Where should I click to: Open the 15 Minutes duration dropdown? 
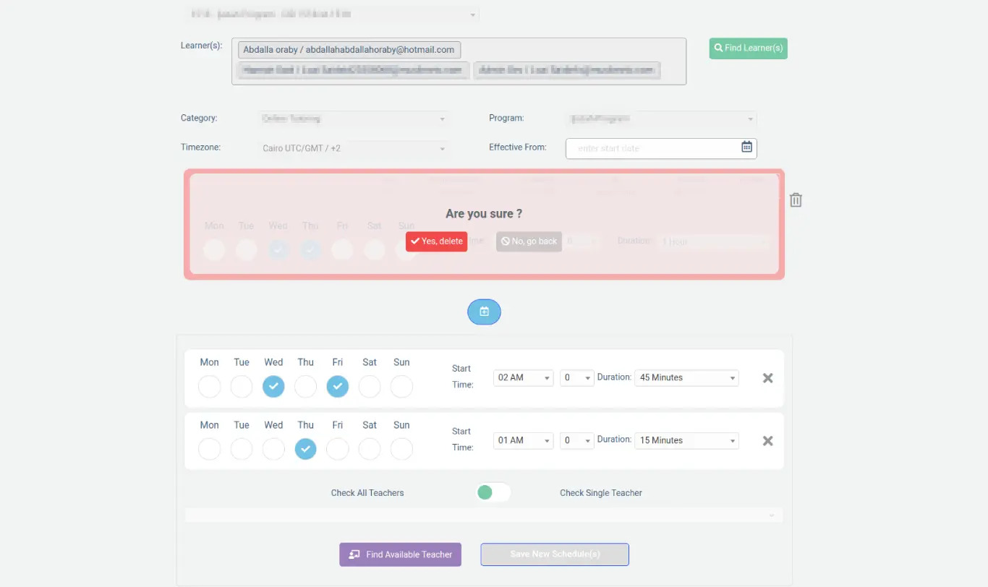tap(686, 441)
